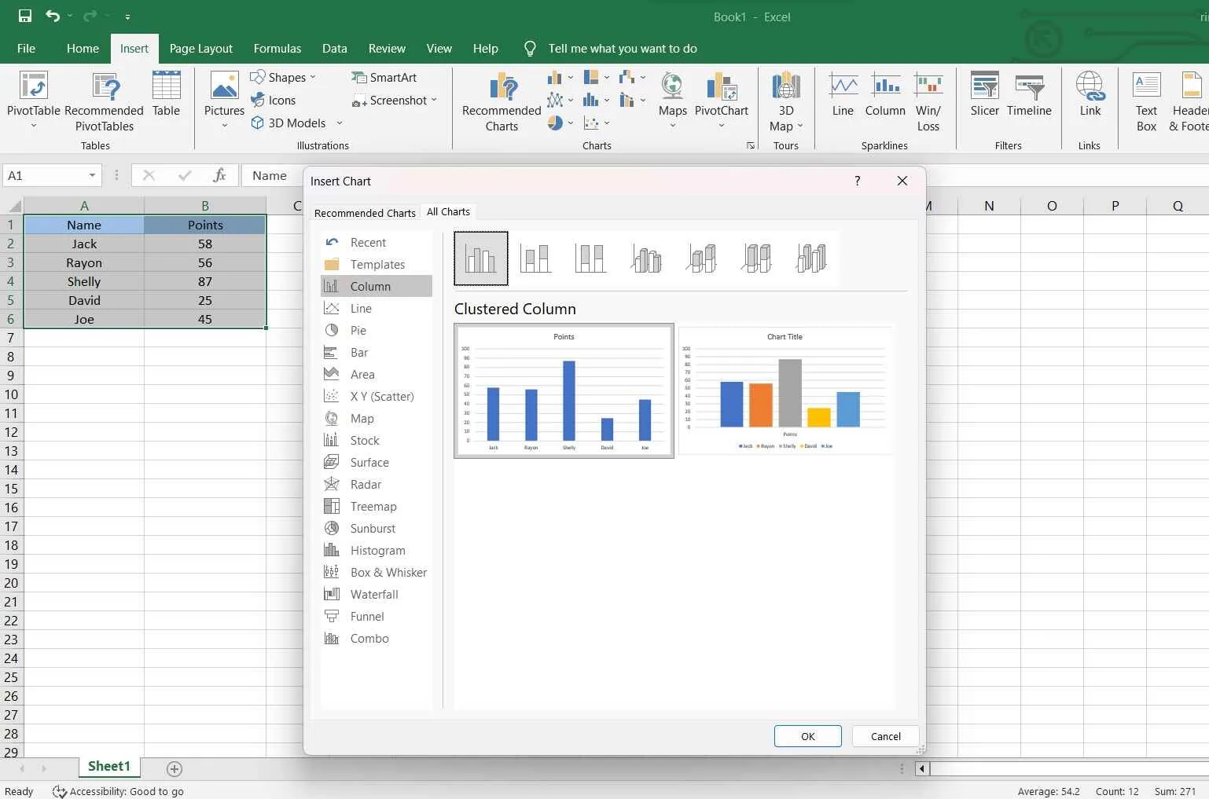Insert a Text Box
The width and height of the screenshot is (1209, 799).
tap(1145, 101)
